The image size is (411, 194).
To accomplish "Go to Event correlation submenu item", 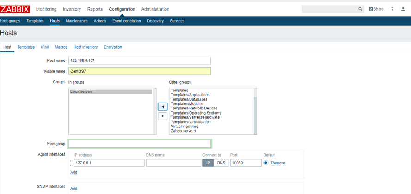I will tap(127, 21).
